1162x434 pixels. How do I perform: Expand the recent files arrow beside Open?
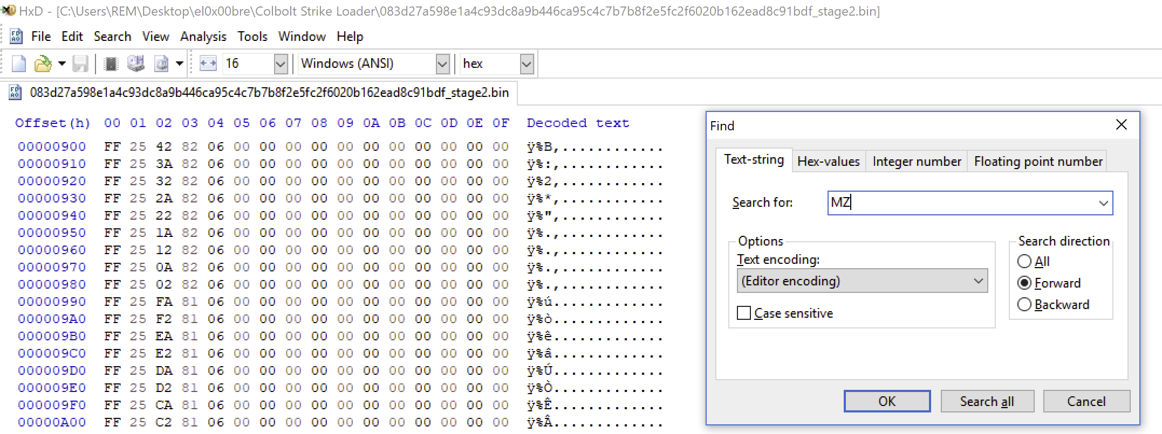(61, 64)
